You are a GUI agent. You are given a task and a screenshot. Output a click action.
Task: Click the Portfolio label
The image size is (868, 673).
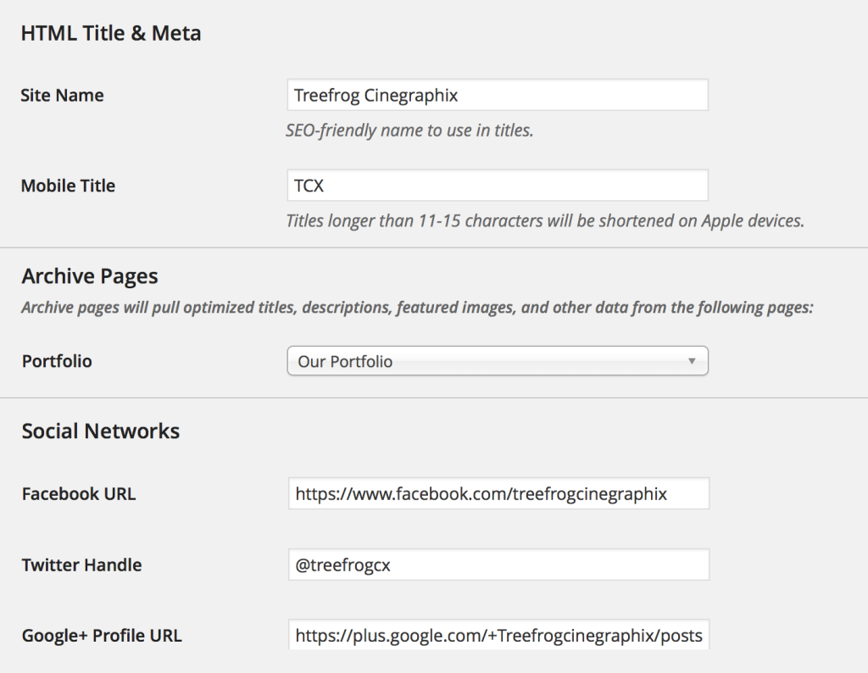pyautogui.click(x=57, y=360)
